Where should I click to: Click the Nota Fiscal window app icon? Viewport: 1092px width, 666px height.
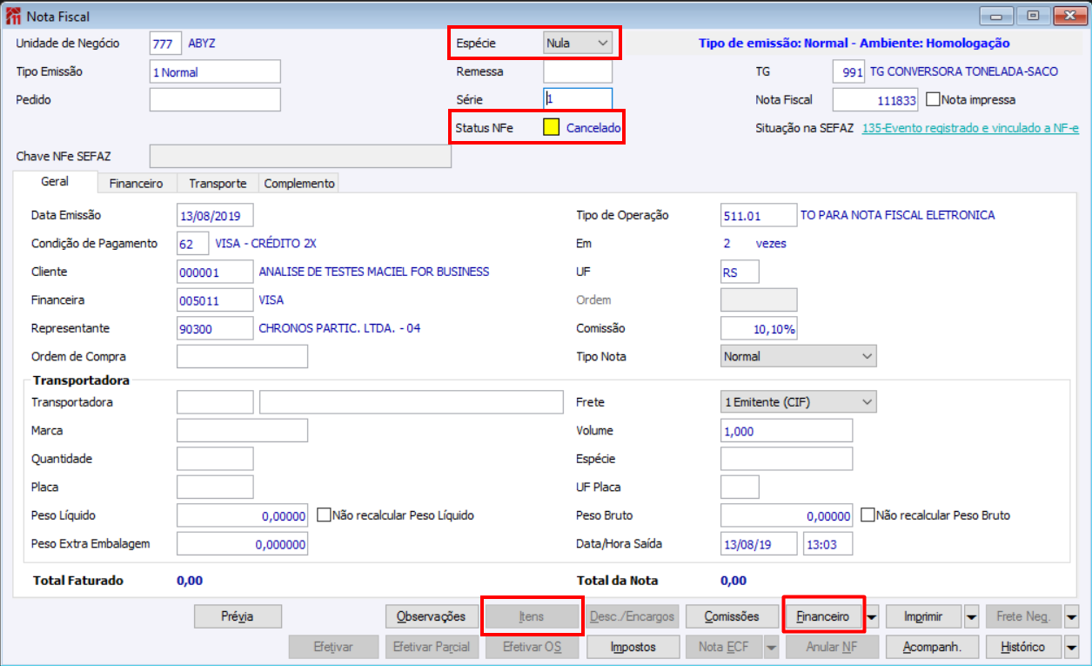pos(15,16)
